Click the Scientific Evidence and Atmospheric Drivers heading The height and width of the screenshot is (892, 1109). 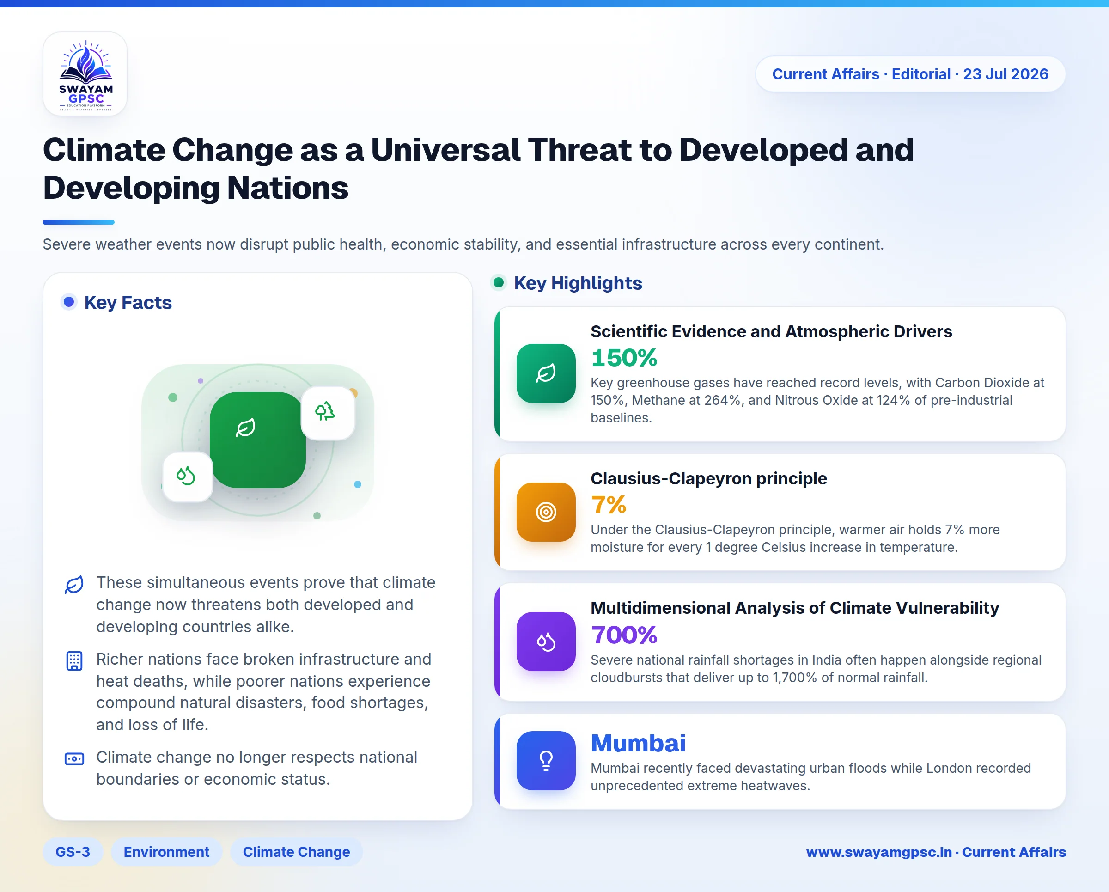[x=771, y=331]
